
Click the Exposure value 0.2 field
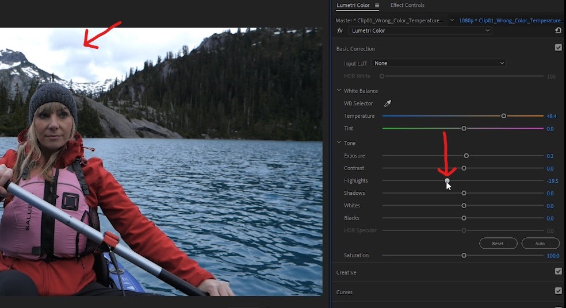click(550, 156)
